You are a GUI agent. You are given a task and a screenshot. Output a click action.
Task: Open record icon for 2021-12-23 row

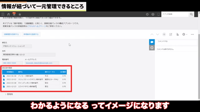click(x=4, y=86)
